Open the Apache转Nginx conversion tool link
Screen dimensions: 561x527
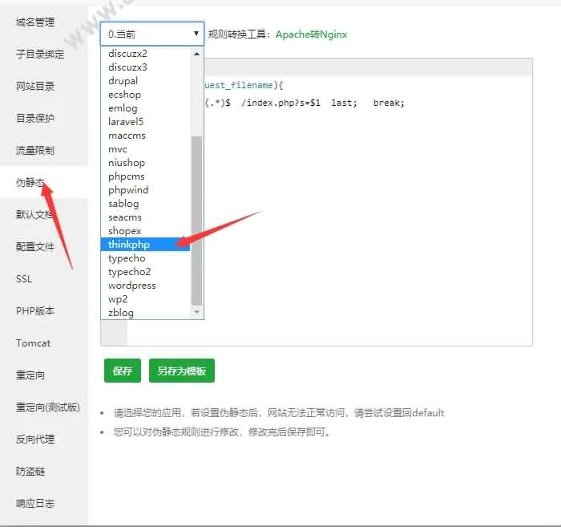coord(311,34)
